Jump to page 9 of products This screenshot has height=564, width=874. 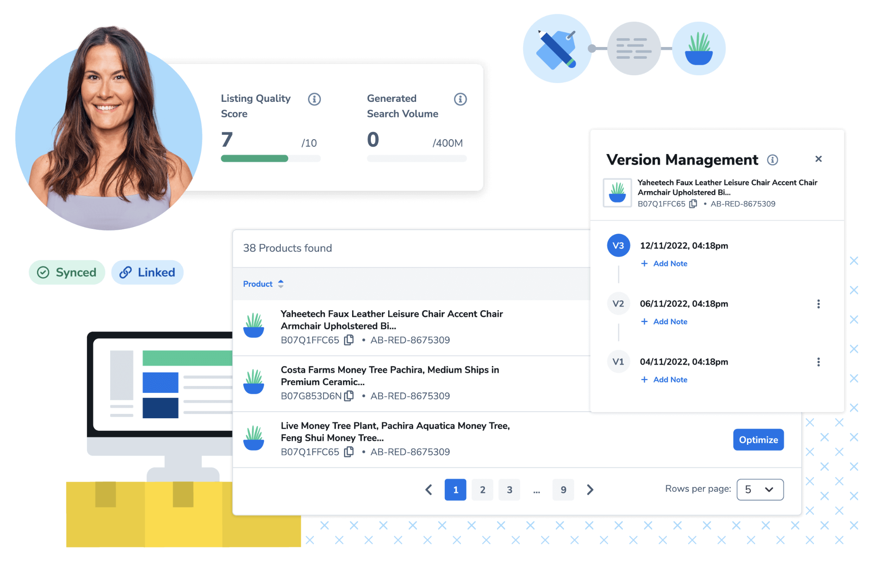(x=563, y=490)
